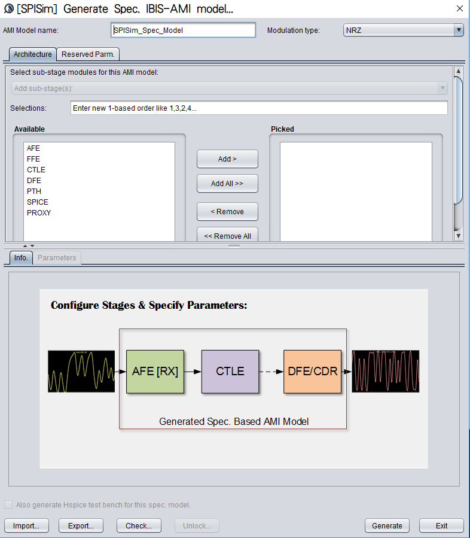Click the split pane collapse arrows

(x=28, y=246)
